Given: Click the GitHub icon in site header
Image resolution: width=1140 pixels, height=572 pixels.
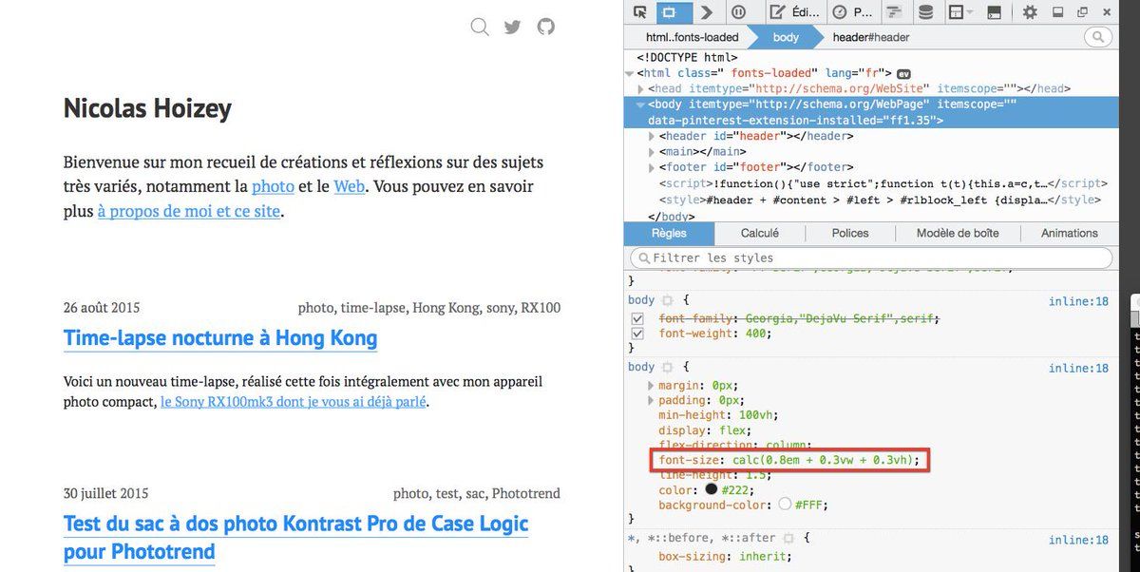Looking at the screenshot, I should click(545, 27).
